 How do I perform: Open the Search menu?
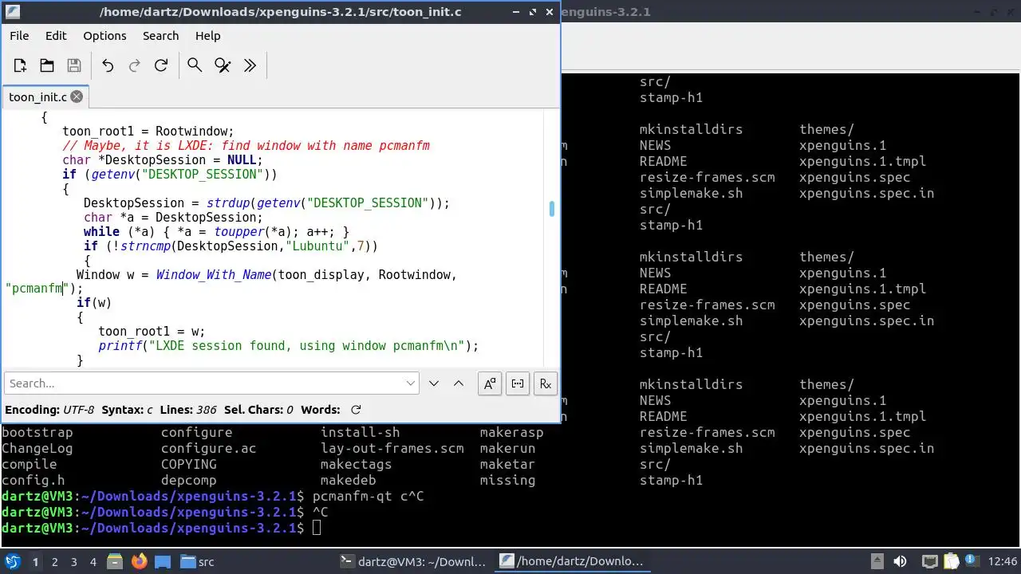tap(160, 36)
